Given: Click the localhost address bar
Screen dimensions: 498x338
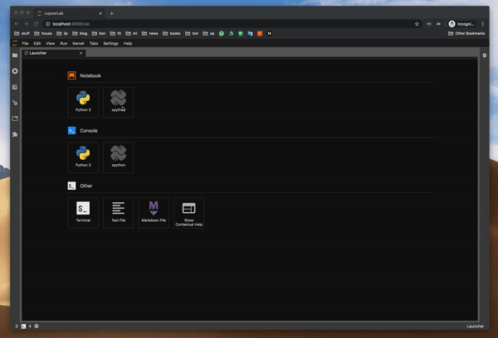Looking at the screenshot, I should pos(232,24).
